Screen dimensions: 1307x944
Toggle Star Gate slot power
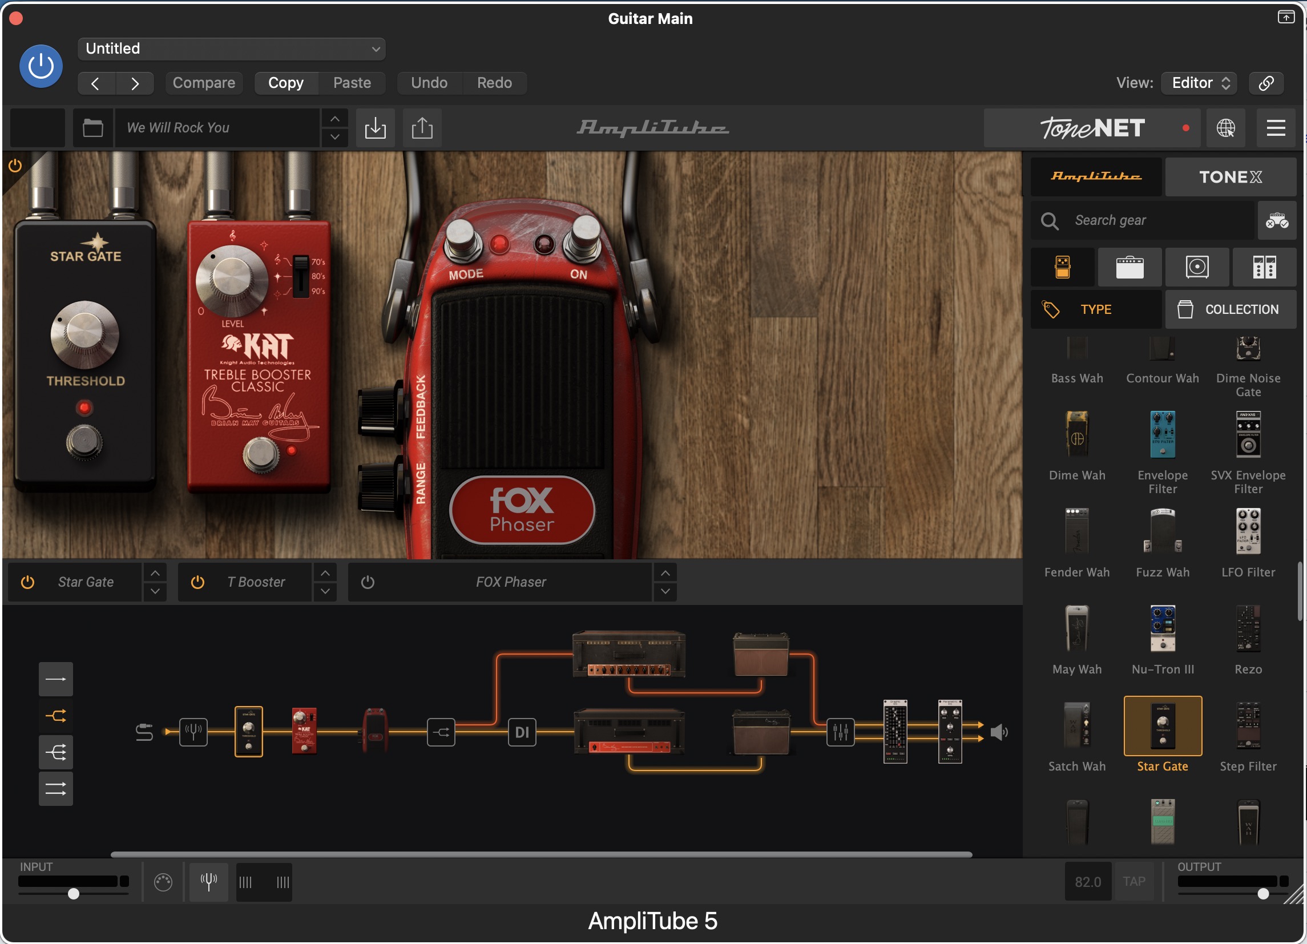click(x=27, y=582)
